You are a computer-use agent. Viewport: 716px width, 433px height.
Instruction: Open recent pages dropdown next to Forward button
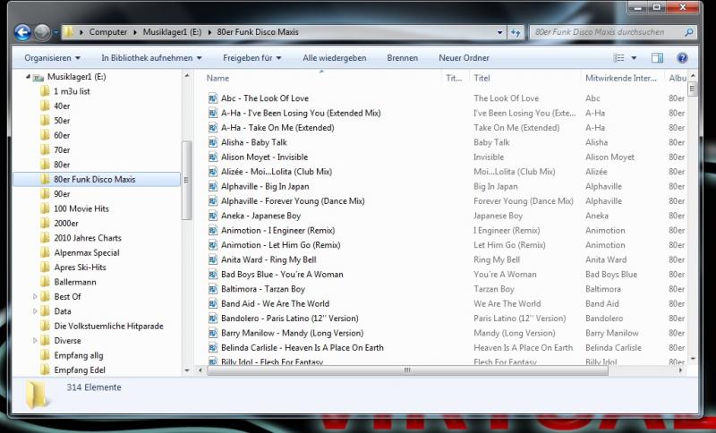coord(56,32)
